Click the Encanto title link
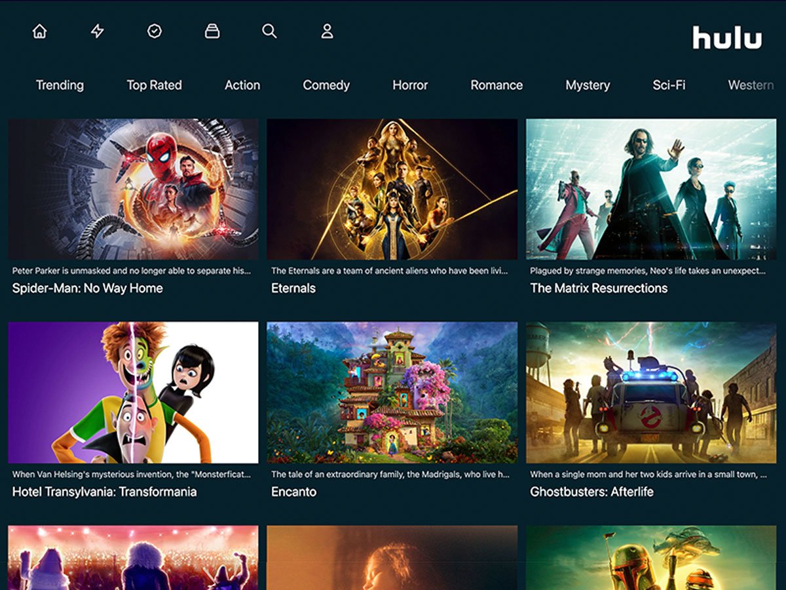Screen dimensions: 786x590 [293, 492]
